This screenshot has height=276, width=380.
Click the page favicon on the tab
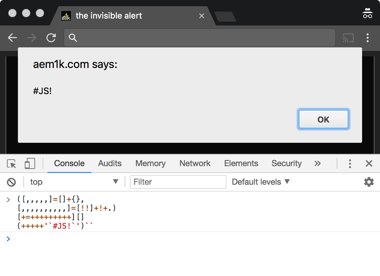(66, 16)
